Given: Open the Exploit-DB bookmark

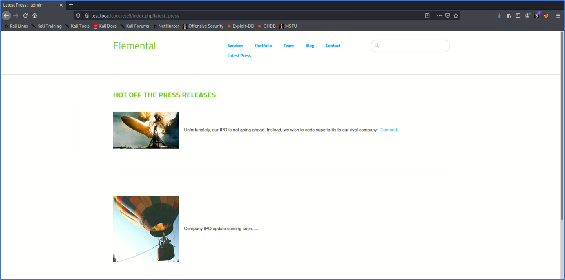Looking at the screenshot, I should (x=241, y=26).
